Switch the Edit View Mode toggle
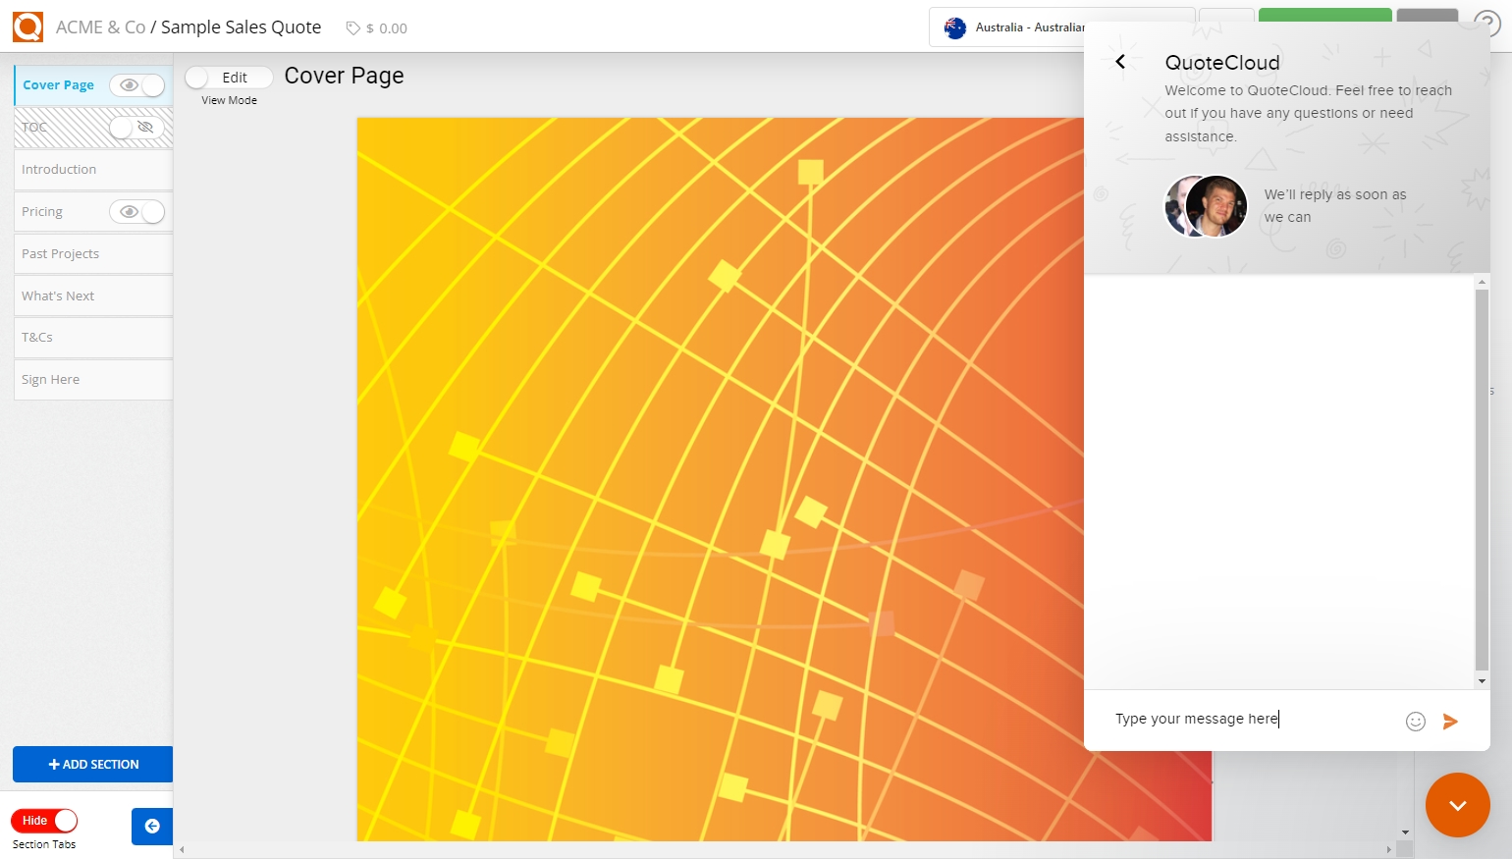Screen dimensions: 1512x859 [229, 78]
